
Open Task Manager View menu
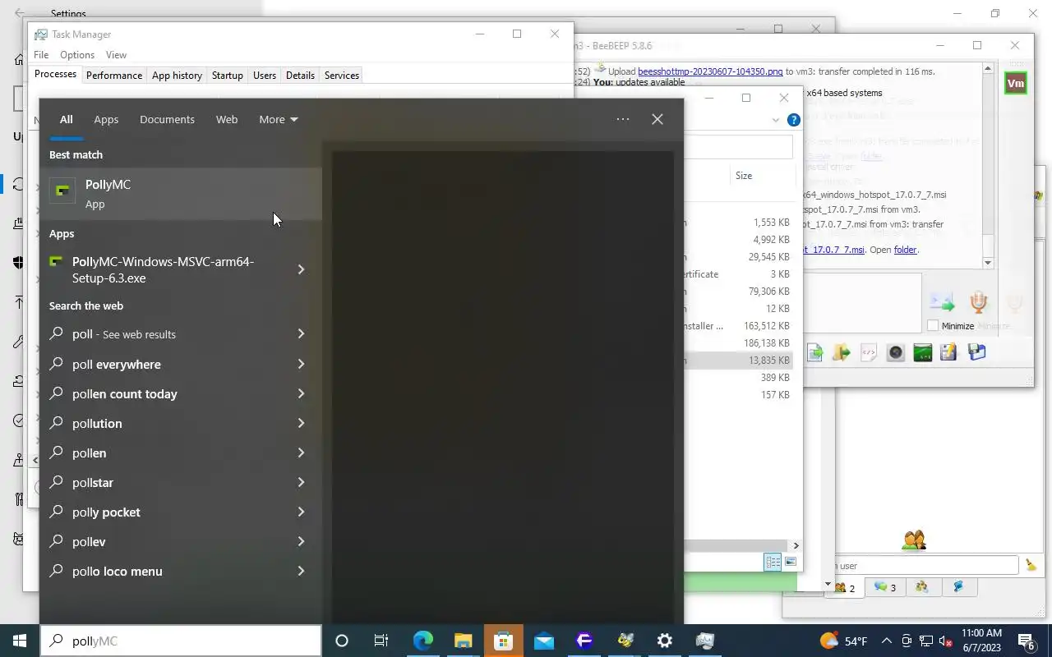pyautogui.click(x=116, y=54)
